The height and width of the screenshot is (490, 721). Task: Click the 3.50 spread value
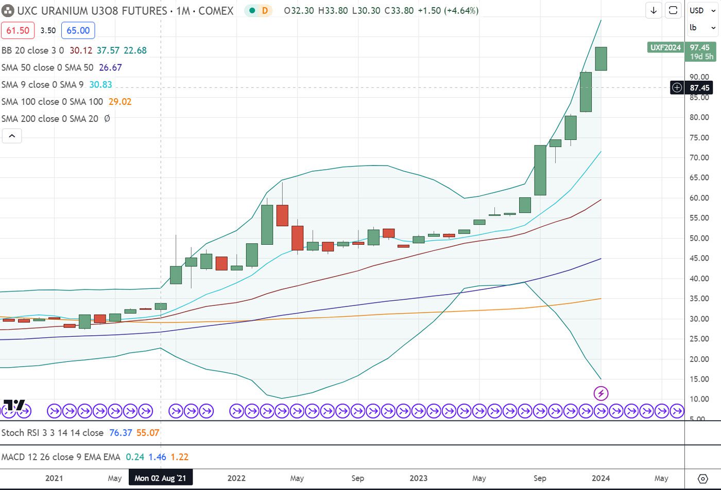(48, 30)
